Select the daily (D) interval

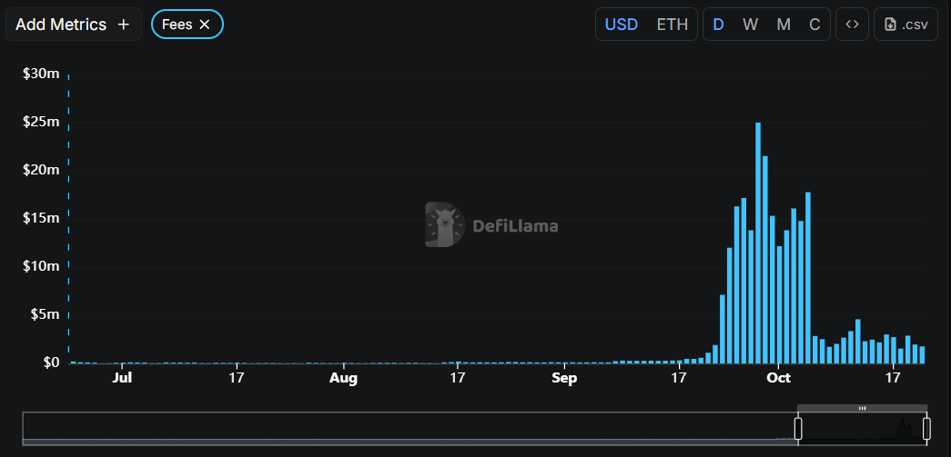[x=718, y=25]
